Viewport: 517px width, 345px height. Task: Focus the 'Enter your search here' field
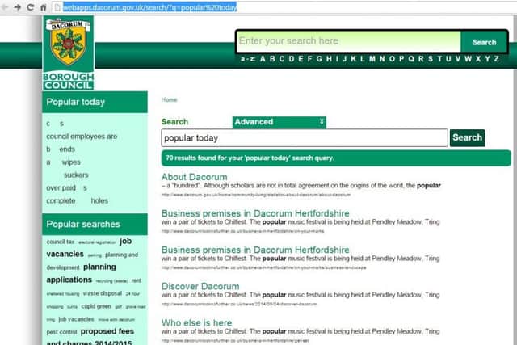tap(348, 41)
